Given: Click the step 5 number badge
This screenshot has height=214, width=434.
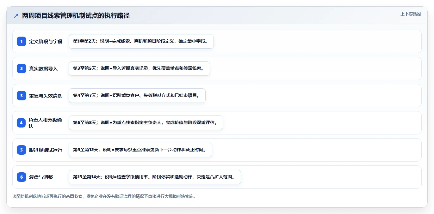Looking at the screenshot, I should (22, 150).
